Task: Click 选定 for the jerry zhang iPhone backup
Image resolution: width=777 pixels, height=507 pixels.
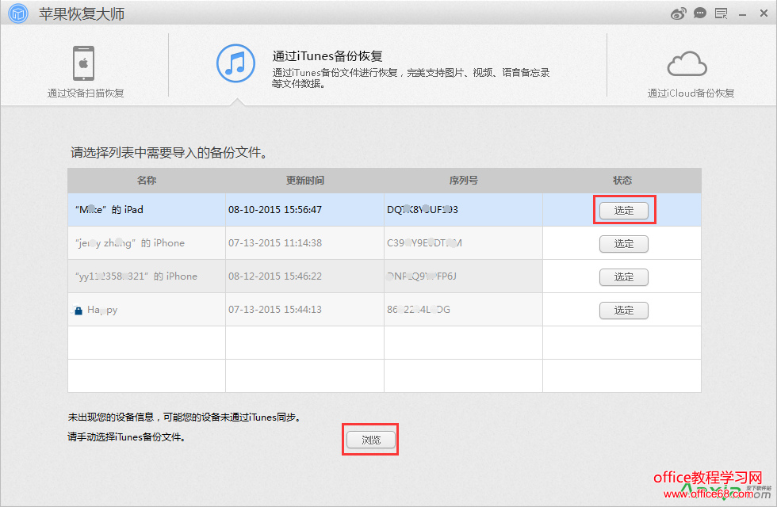Action: [624, 244]
